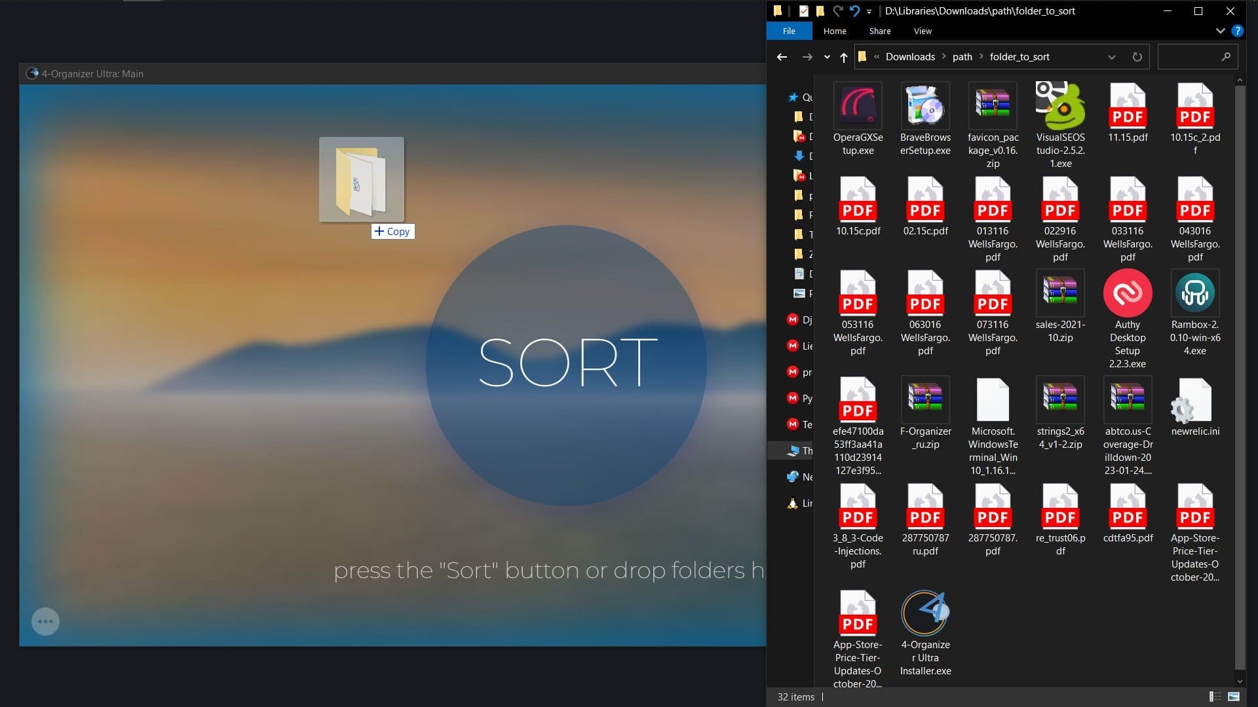Click the address bar path dropdown
1258x707 pixels.
pos(1112,57)
